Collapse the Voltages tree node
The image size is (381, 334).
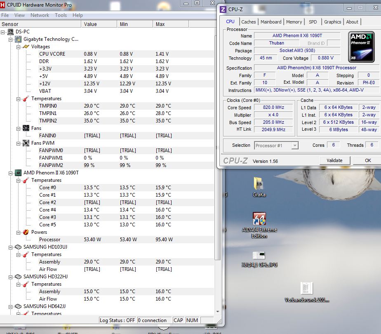coord(18,47)
